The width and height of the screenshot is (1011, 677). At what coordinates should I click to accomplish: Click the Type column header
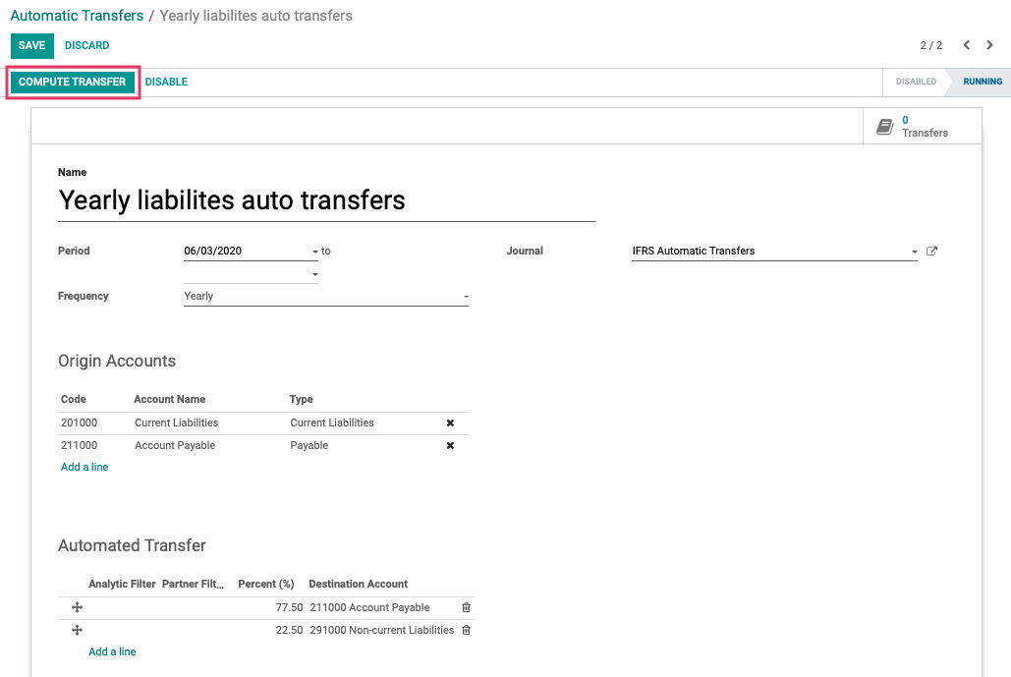301,399
